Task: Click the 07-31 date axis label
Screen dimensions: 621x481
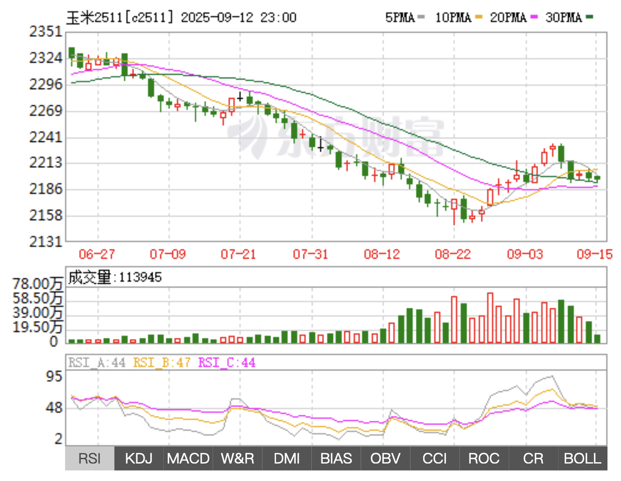Action: pyautogui.click(x=310, y=254)
